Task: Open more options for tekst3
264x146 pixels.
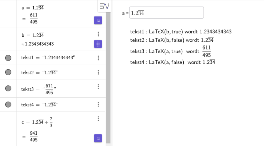Action: 98,87
